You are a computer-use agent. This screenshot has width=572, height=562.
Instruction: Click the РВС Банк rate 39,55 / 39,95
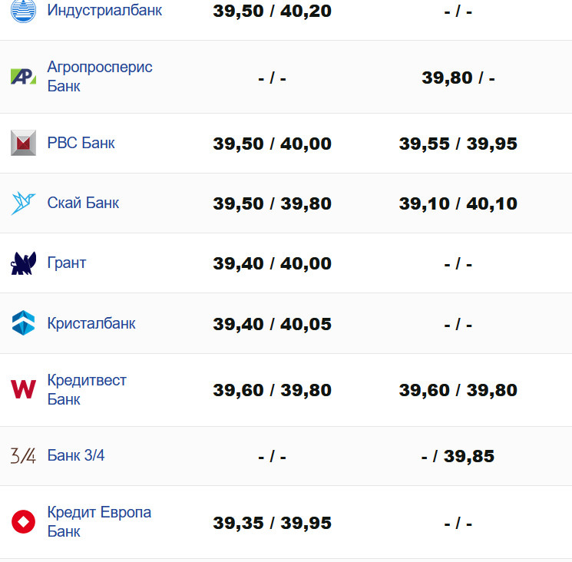pyautogui.click(x=458, y=144)
